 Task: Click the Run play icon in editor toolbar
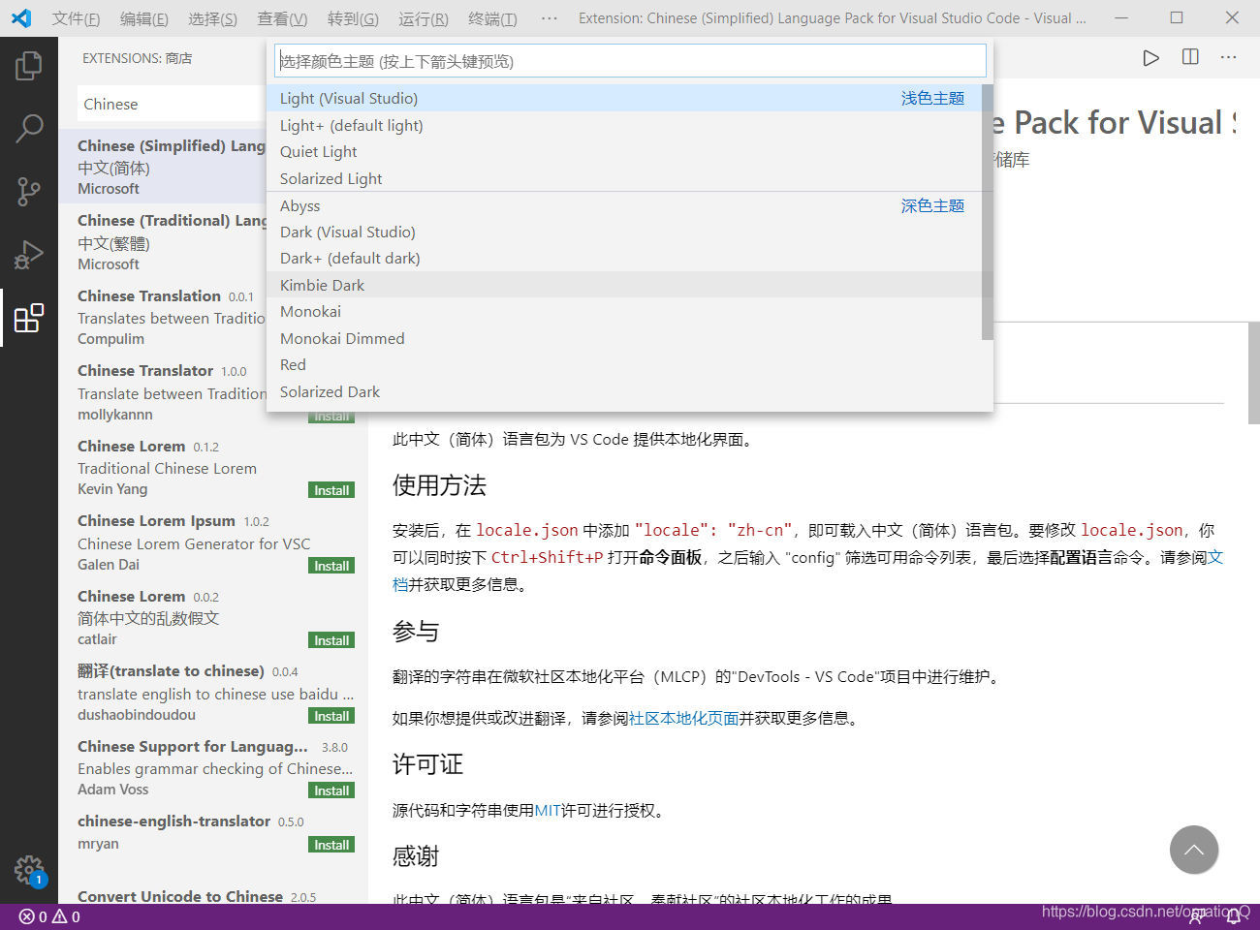pyautogui.click(x=1150, y=58)
